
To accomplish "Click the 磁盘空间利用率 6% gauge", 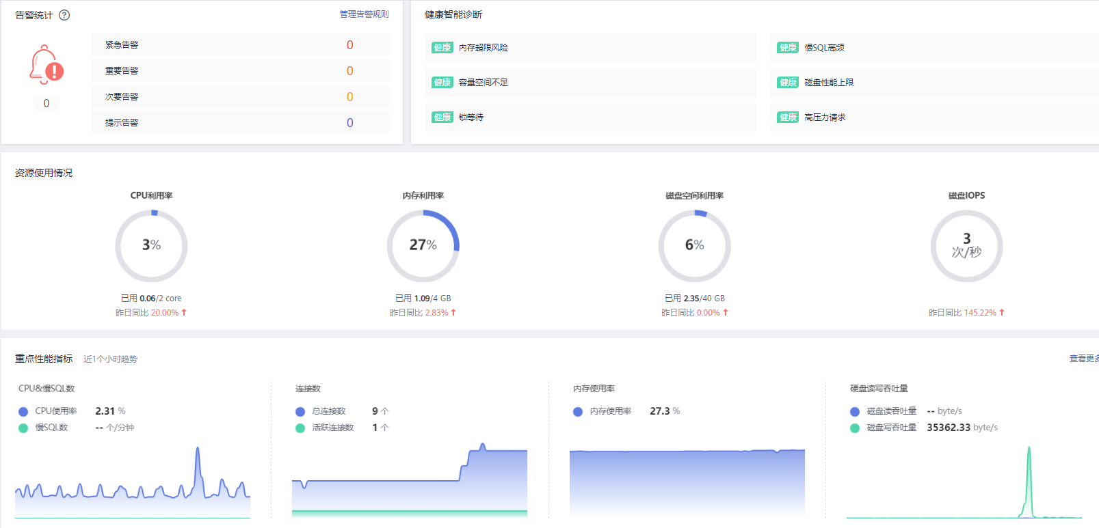I will [x=695, y=246].
